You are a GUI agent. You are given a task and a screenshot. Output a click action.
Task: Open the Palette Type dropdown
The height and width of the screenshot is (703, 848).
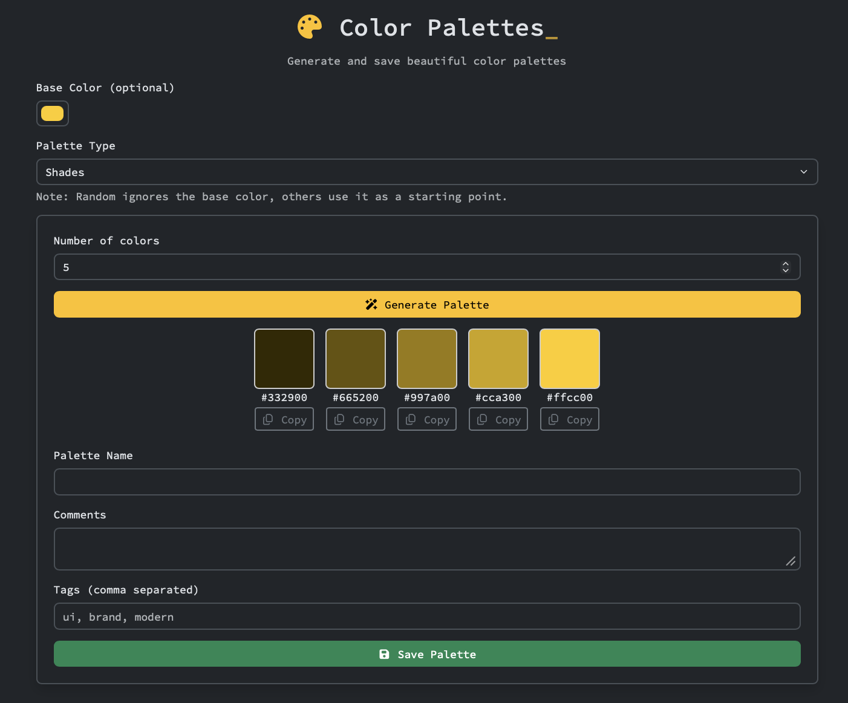(x=427, y=172)
